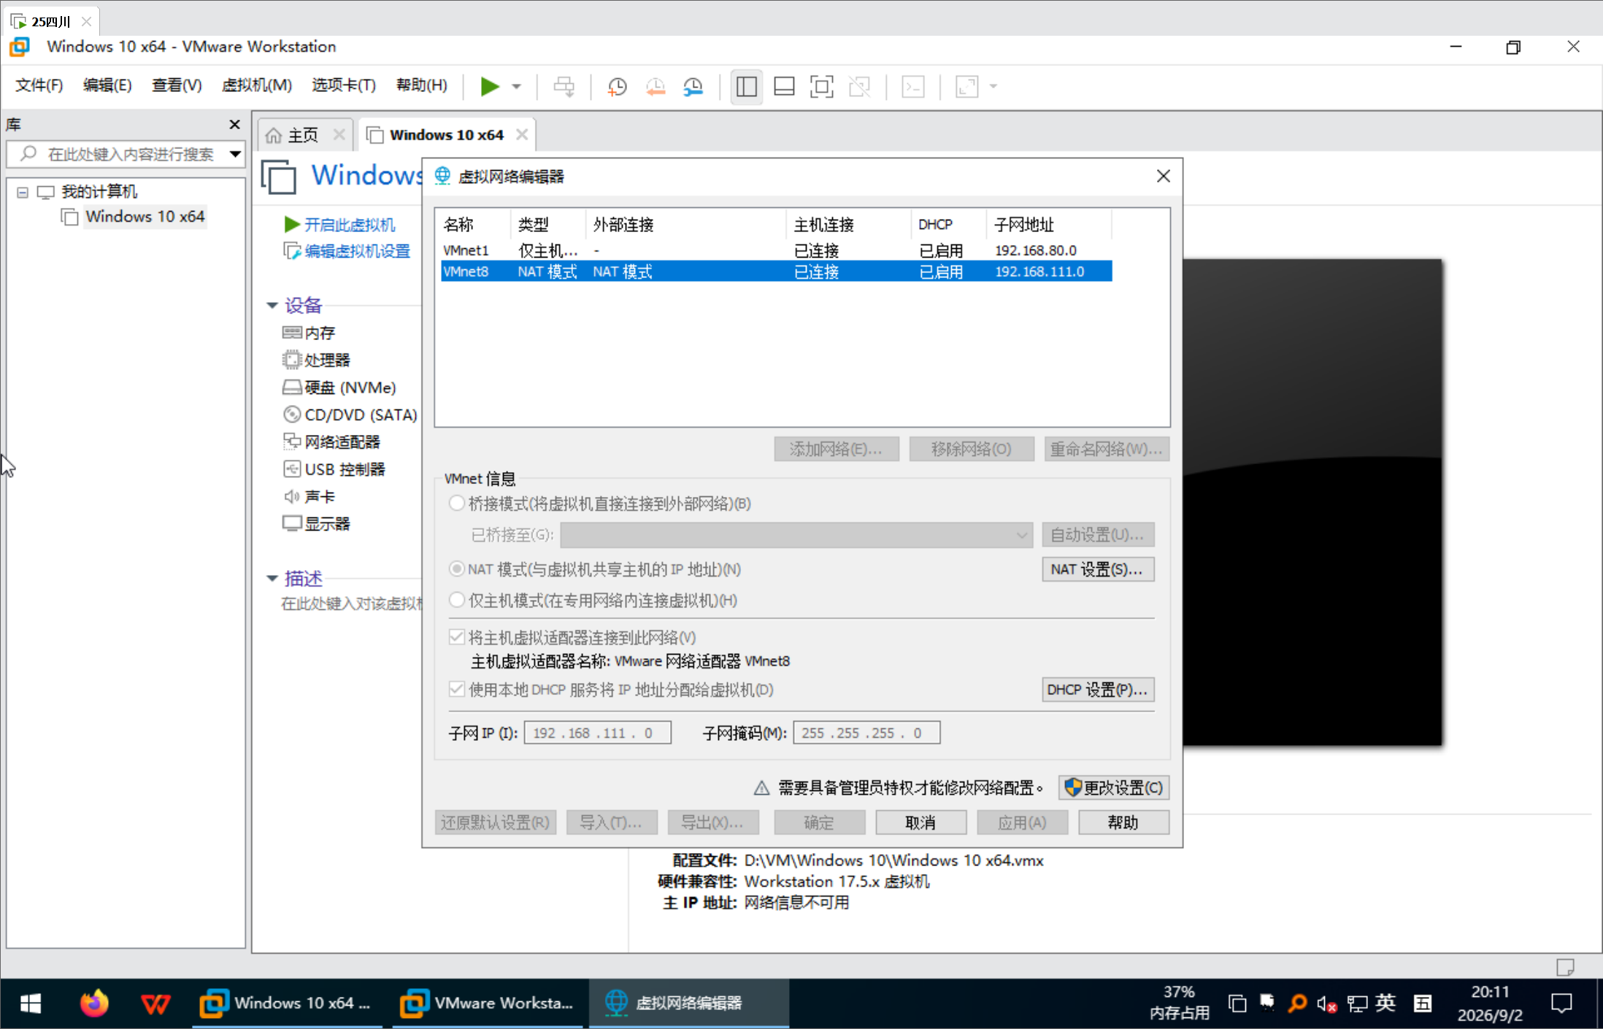Select the 桥接模式 radio button

(457, 504)
